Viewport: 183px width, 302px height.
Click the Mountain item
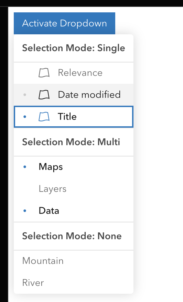pyautogui.click(x=74, y=261)
